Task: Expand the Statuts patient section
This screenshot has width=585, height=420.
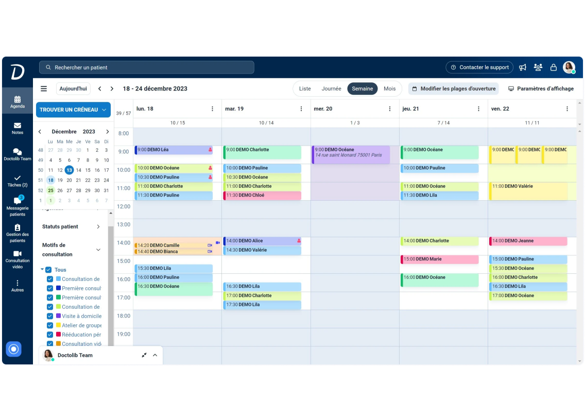Action: pos(99,226)
